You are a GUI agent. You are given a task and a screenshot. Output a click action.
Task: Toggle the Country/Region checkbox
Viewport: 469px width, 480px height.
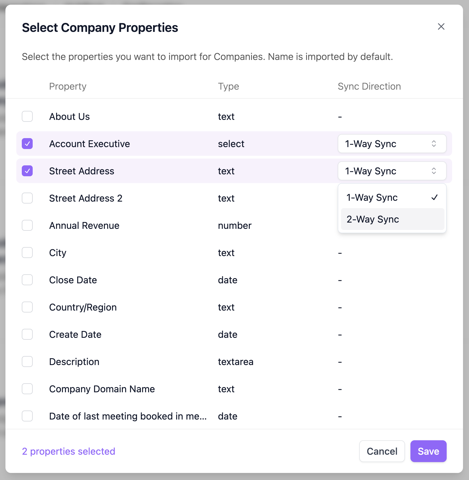[x=27, y=307]
